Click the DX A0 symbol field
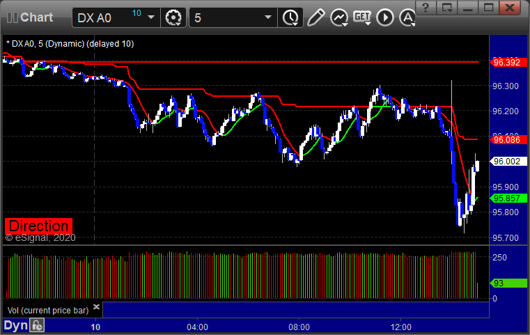Viewport: 530px width, 335px height. click(x=116, y=17)
